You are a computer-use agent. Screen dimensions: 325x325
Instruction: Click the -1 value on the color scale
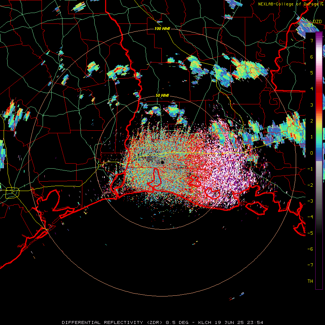[x=310, y=169]
